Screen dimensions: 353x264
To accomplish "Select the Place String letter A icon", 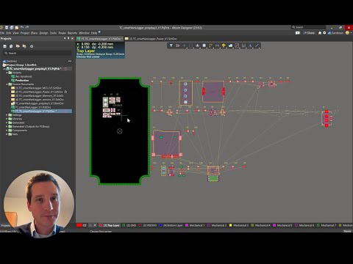I will tap(250, 45).
